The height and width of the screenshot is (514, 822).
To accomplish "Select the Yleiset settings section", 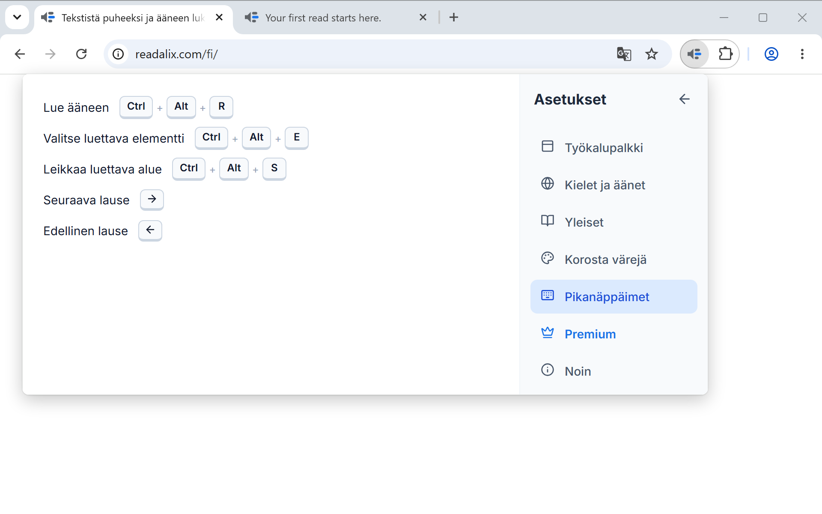I will pos(614,222).
